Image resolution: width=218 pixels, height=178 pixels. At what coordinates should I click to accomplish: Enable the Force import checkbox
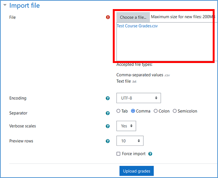(118, 154)
